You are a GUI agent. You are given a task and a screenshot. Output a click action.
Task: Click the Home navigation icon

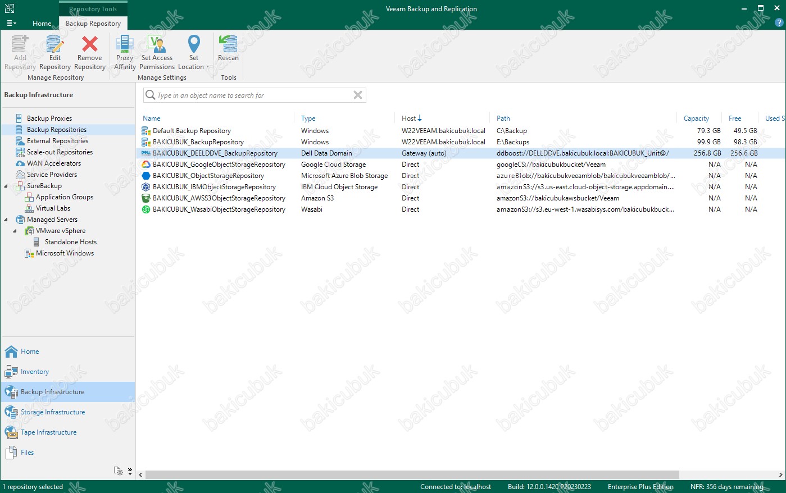point(11,352)
